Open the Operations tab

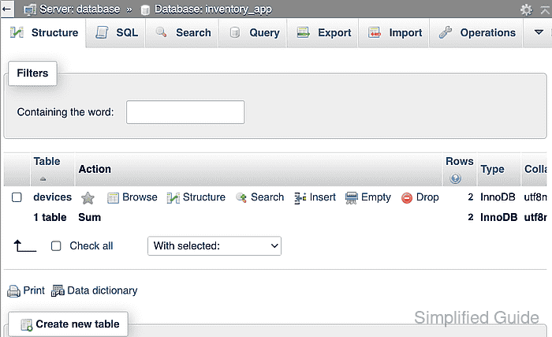click(x=476, y=33)
